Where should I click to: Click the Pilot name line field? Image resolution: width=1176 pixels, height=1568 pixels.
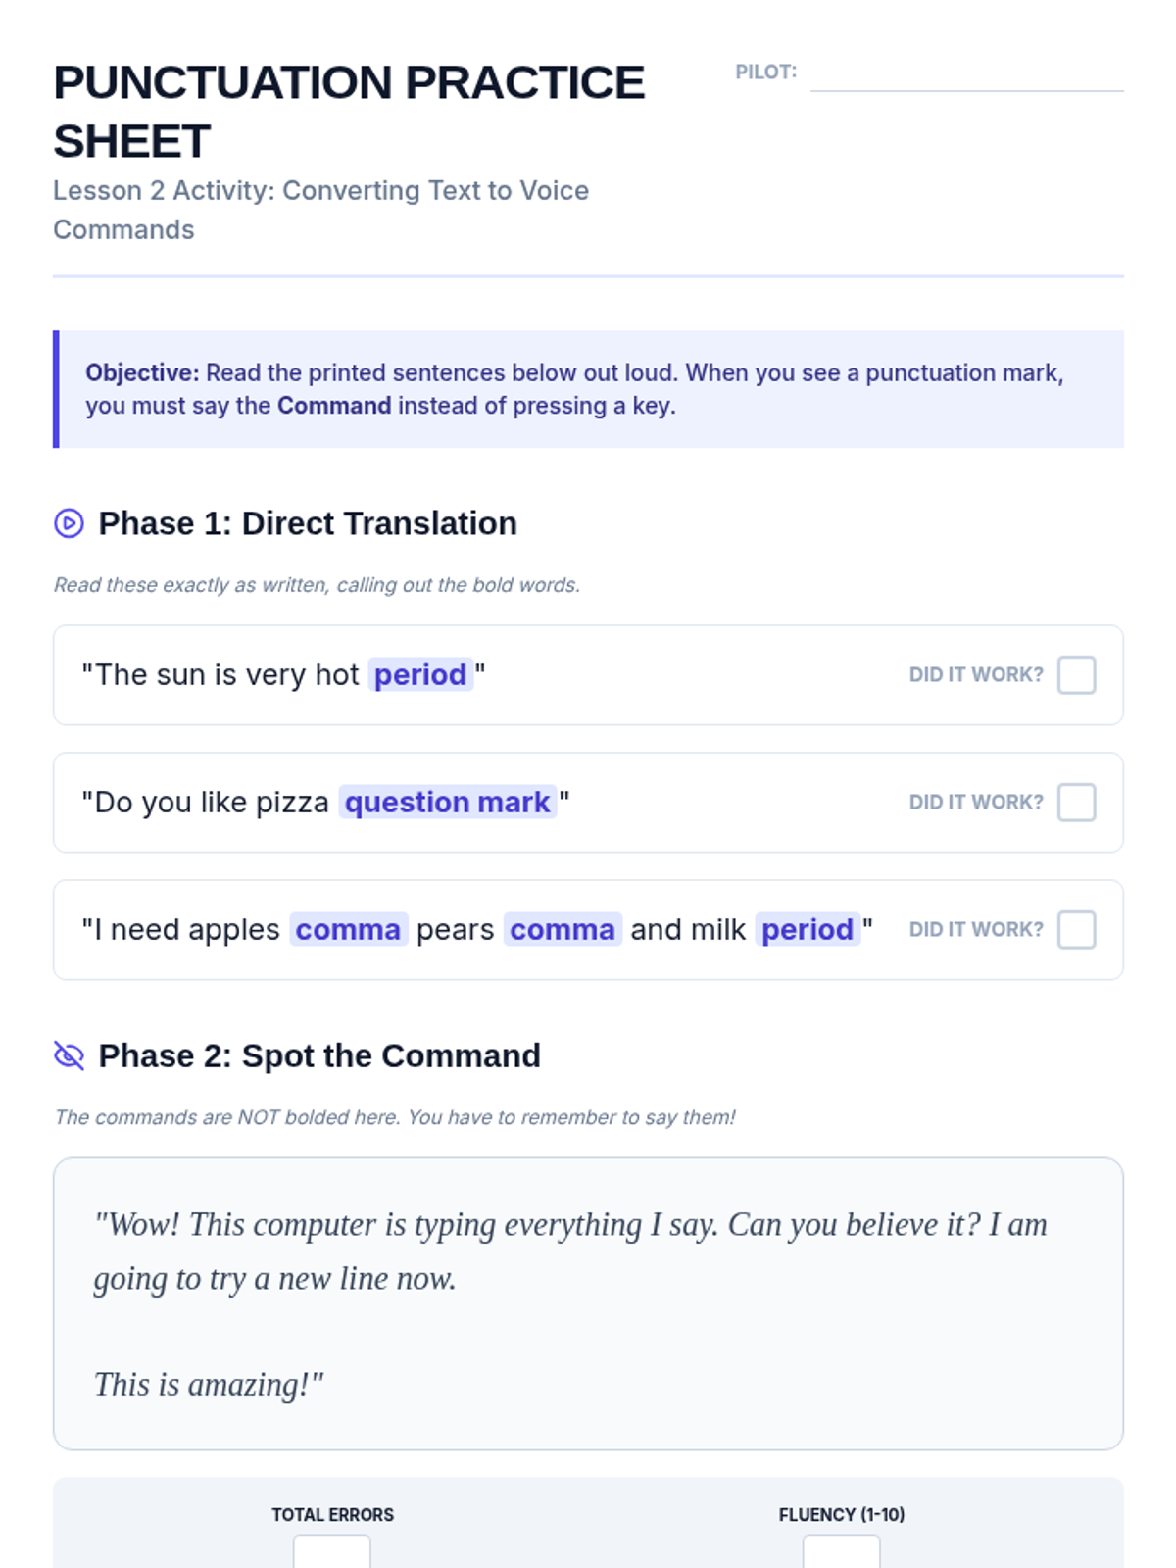pos(966,73)
